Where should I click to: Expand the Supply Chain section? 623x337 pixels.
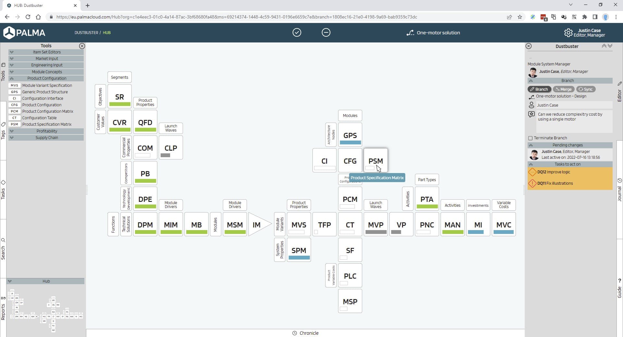coord(46,138)
